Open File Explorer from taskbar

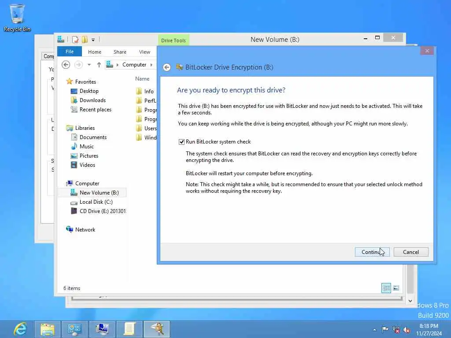(x=48, y=329)
